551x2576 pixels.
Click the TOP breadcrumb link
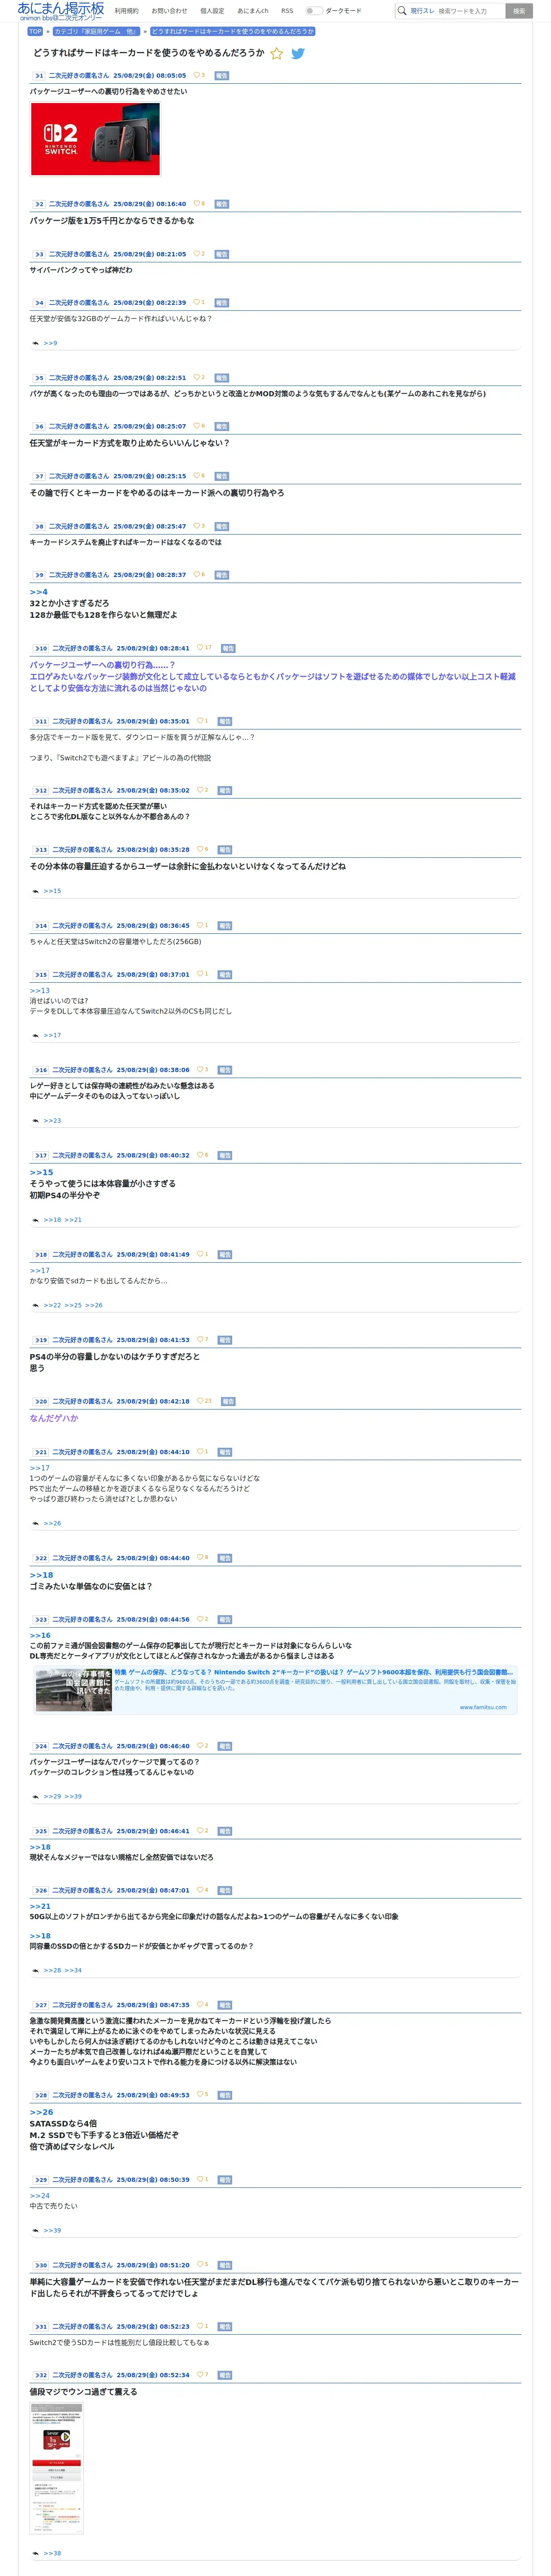[x=35, y=31]
